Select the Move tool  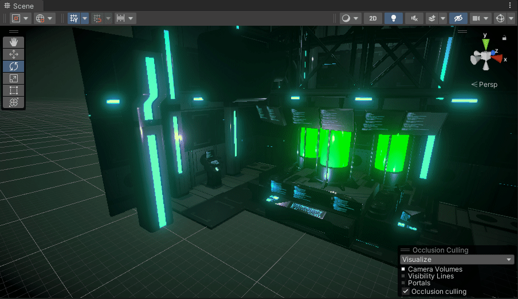click(x=14, y=54)
